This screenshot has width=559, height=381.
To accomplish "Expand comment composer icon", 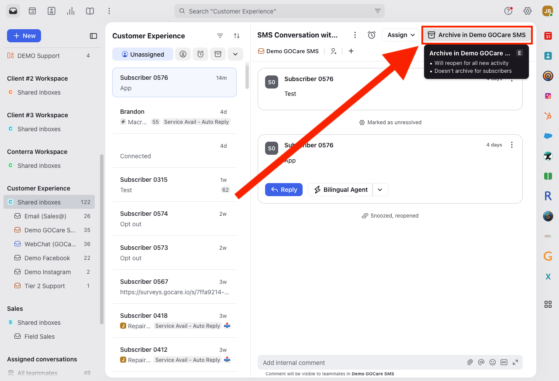I will [x=515, y=362].
